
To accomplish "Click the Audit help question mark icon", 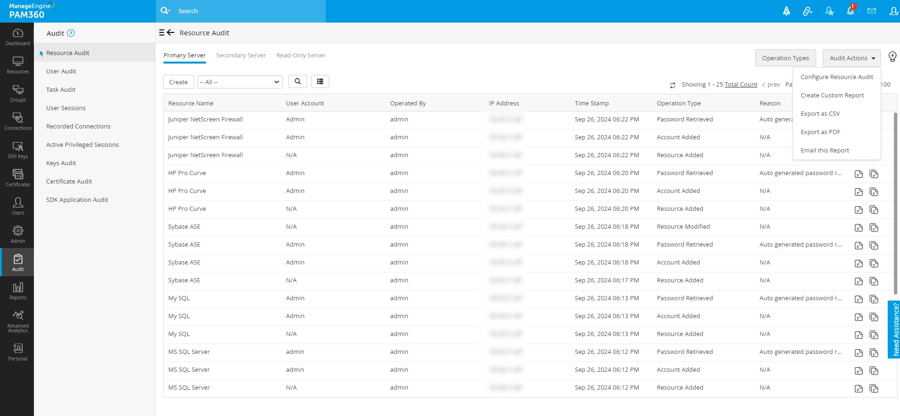I will click(x=71, y=33).
